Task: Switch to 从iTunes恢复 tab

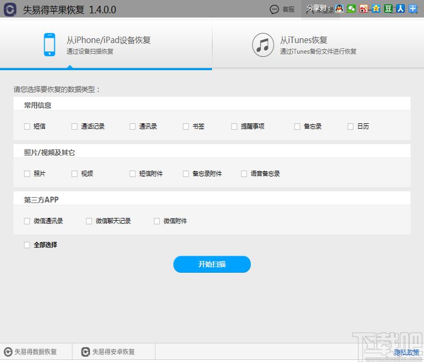Action: pyautogui.click(x=319, y=45)
